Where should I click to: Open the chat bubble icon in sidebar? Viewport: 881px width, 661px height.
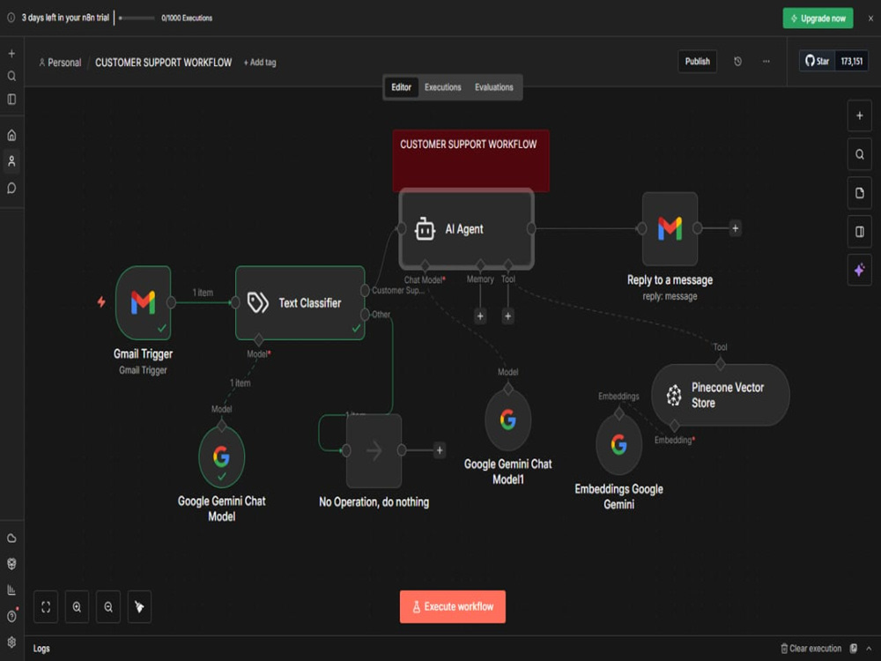tap(11, 188)
